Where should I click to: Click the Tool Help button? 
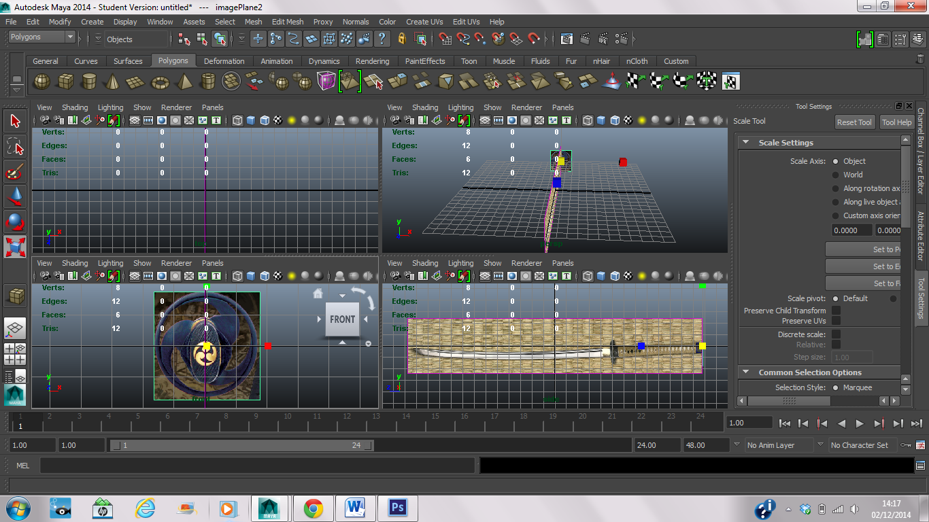897,122
